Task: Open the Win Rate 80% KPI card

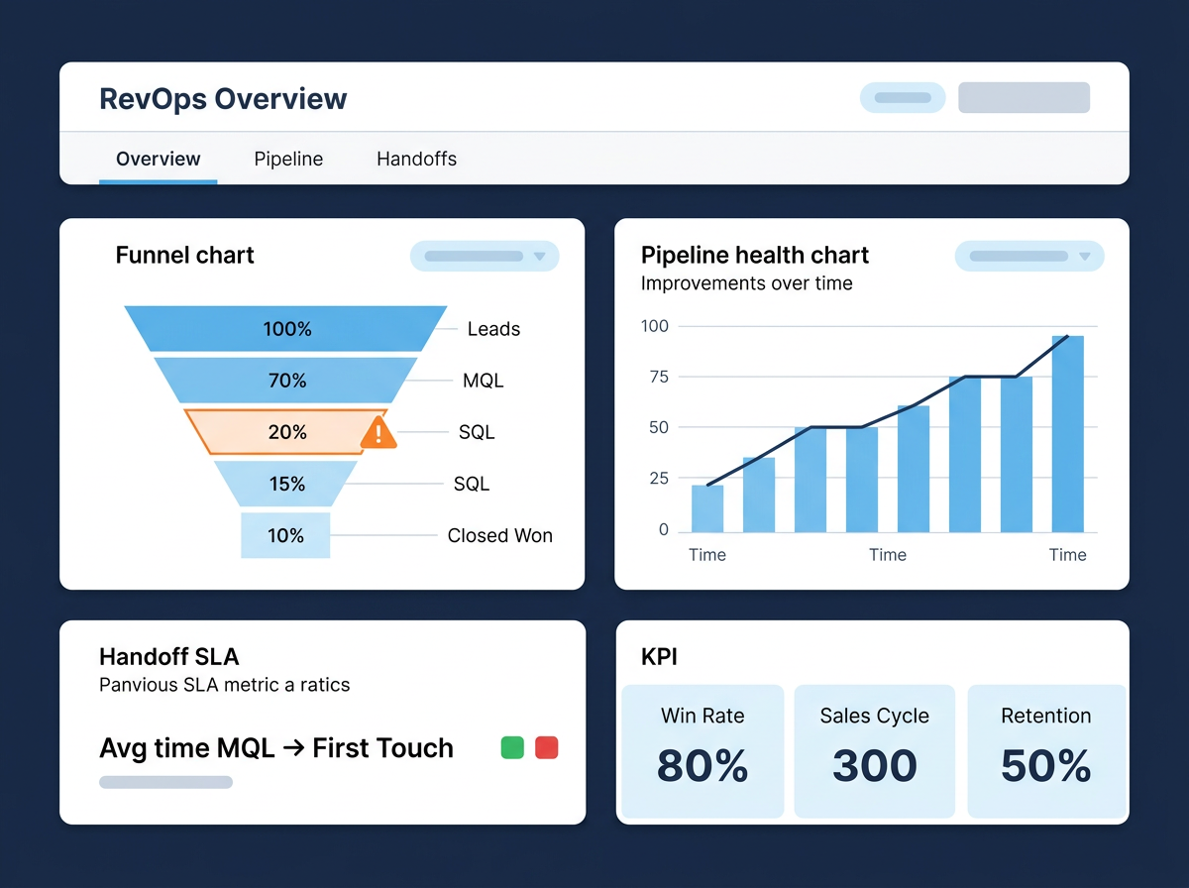Action: coord(703,751)
